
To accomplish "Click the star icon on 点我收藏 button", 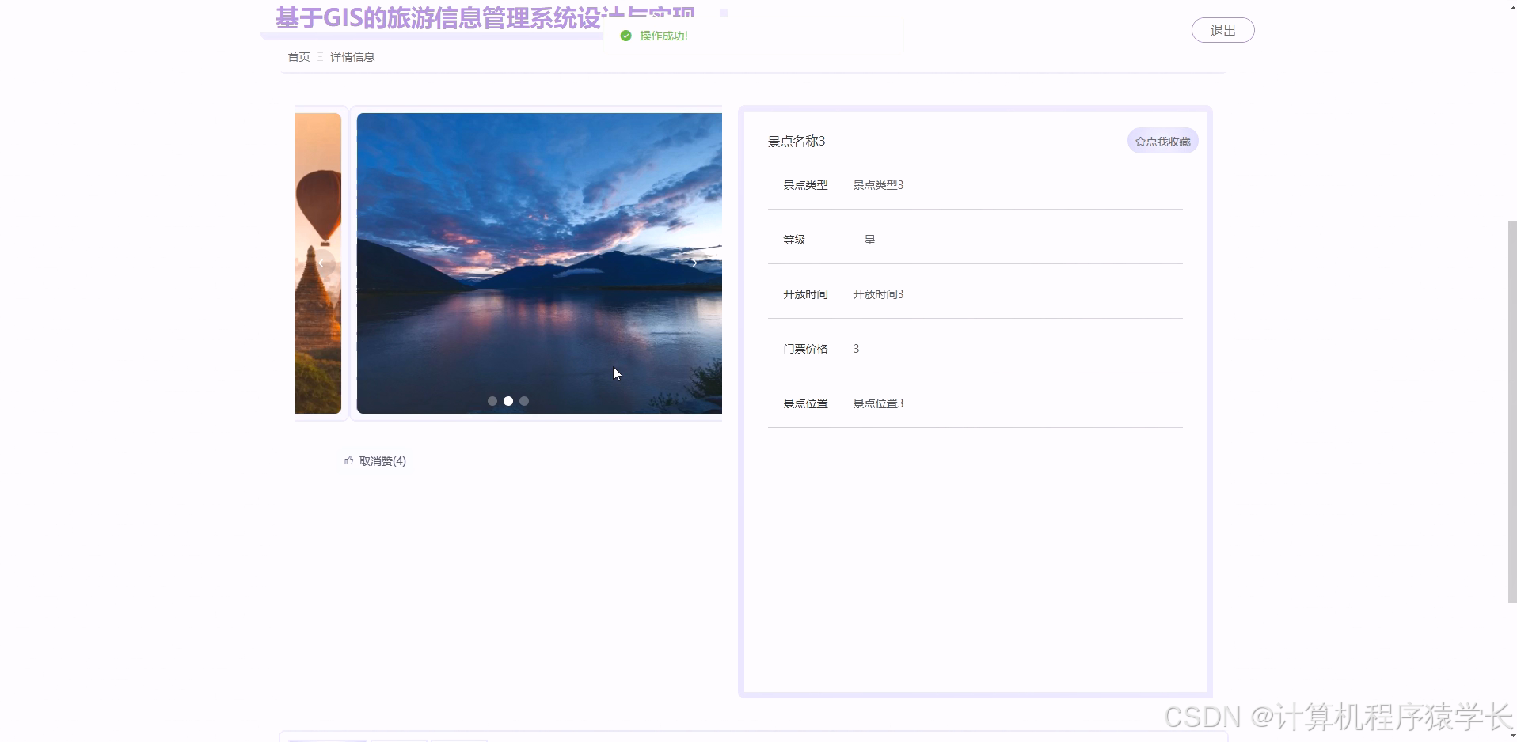I will point(1140,140).
